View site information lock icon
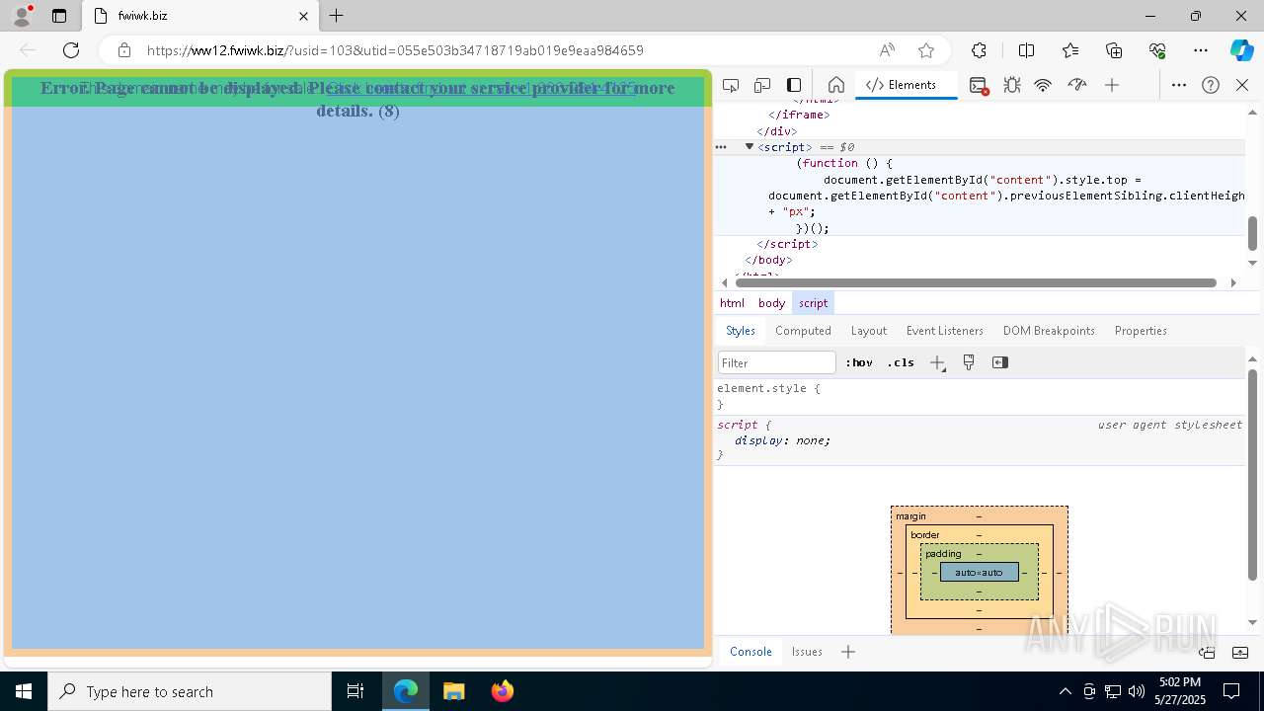Viewport: 1264px width, 711px height. pos(124,50)
